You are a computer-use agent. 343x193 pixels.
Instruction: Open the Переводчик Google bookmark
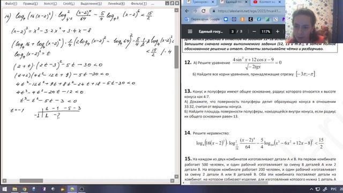point(202,19)
